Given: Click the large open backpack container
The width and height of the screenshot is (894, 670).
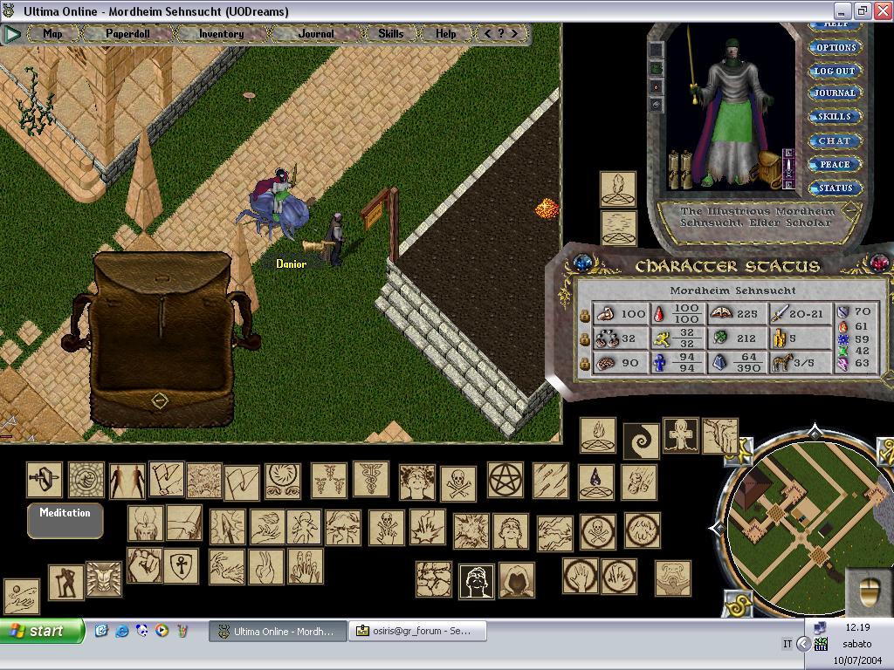Looking at the screenshot, I should point(161,339).
